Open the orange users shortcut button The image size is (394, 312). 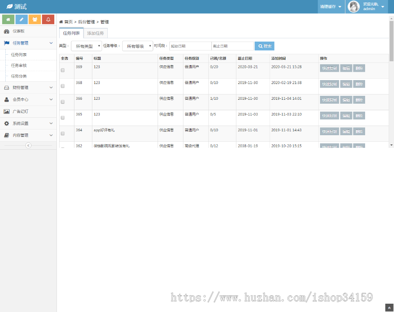[x=35, y=20]
